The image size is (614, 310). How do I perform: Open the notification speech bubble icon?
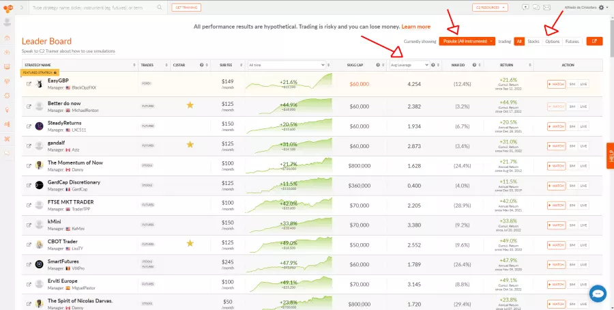point(525,8)
